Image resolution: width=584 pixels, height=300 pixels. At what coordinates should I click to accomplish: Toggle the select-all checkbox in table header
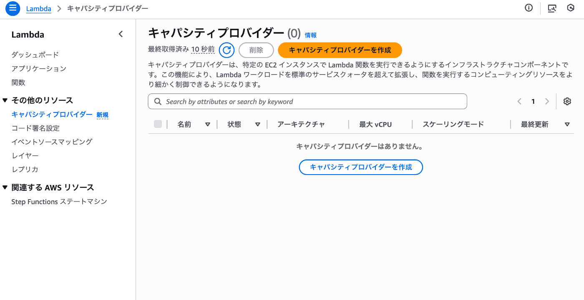tap(158, 124)
